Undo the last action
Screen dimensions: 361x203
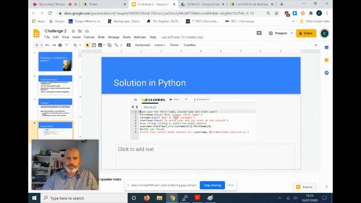point(47,45)
